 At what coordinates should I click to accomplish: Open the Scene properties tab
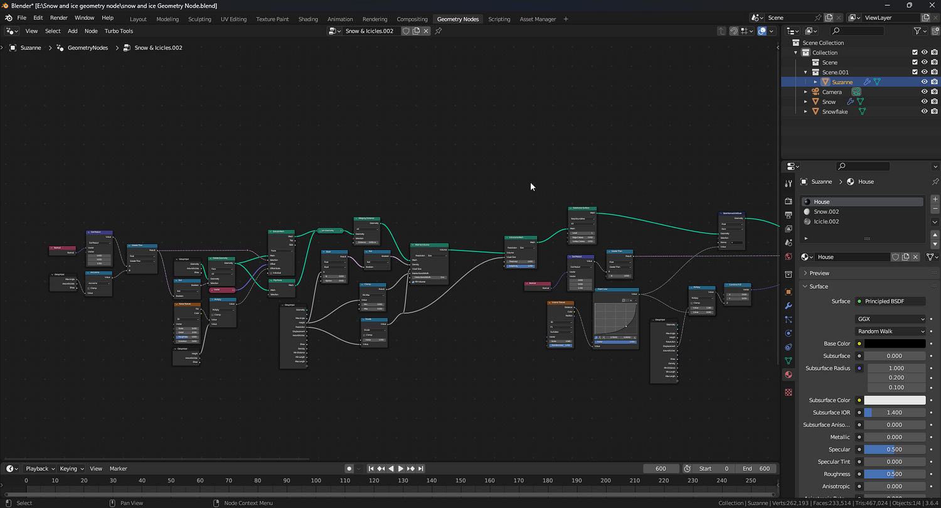point(789,242)
